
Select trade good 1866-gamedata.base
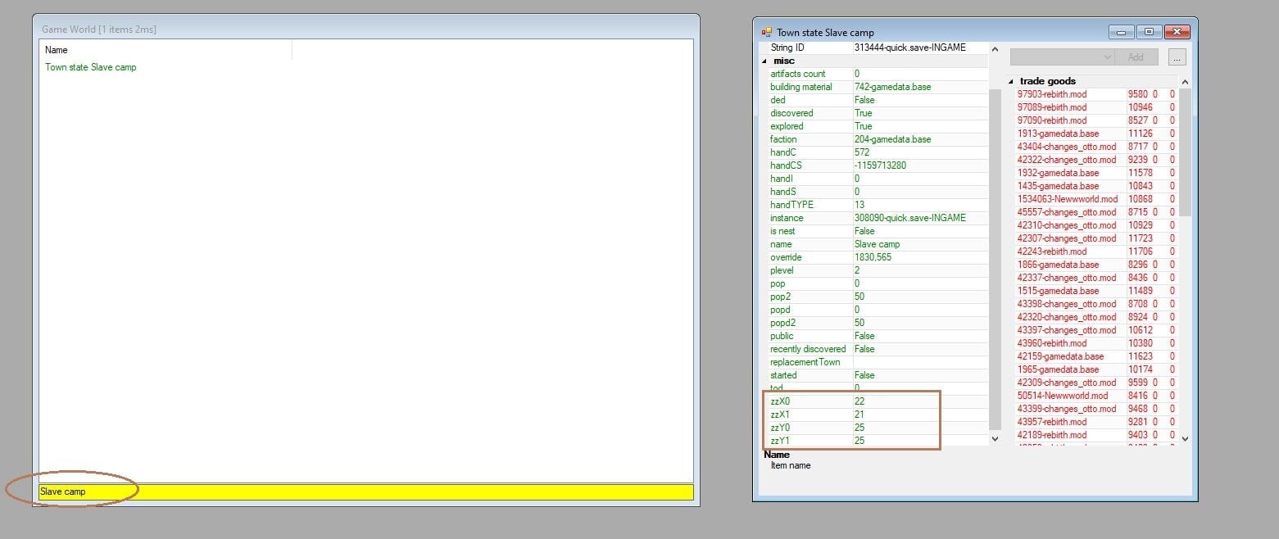tap(1058, 265)
